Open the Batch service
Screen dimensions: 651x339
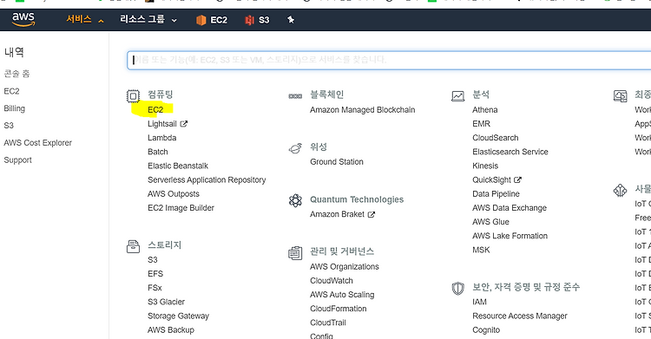158,152
